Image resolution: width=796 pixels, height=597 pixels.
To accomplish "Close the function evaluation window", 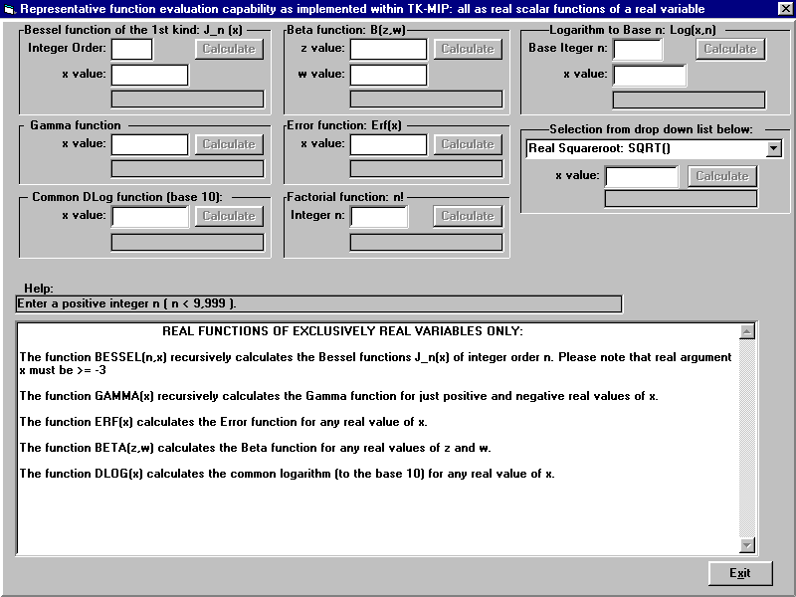I will point(785,9).
